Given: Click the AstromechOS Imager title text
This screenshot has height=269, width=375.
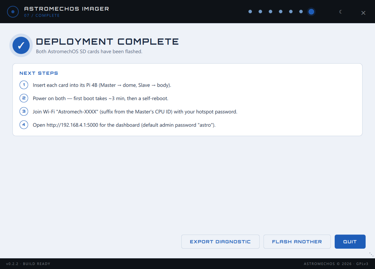Looking at the screenshot, I should coord(67,9).
